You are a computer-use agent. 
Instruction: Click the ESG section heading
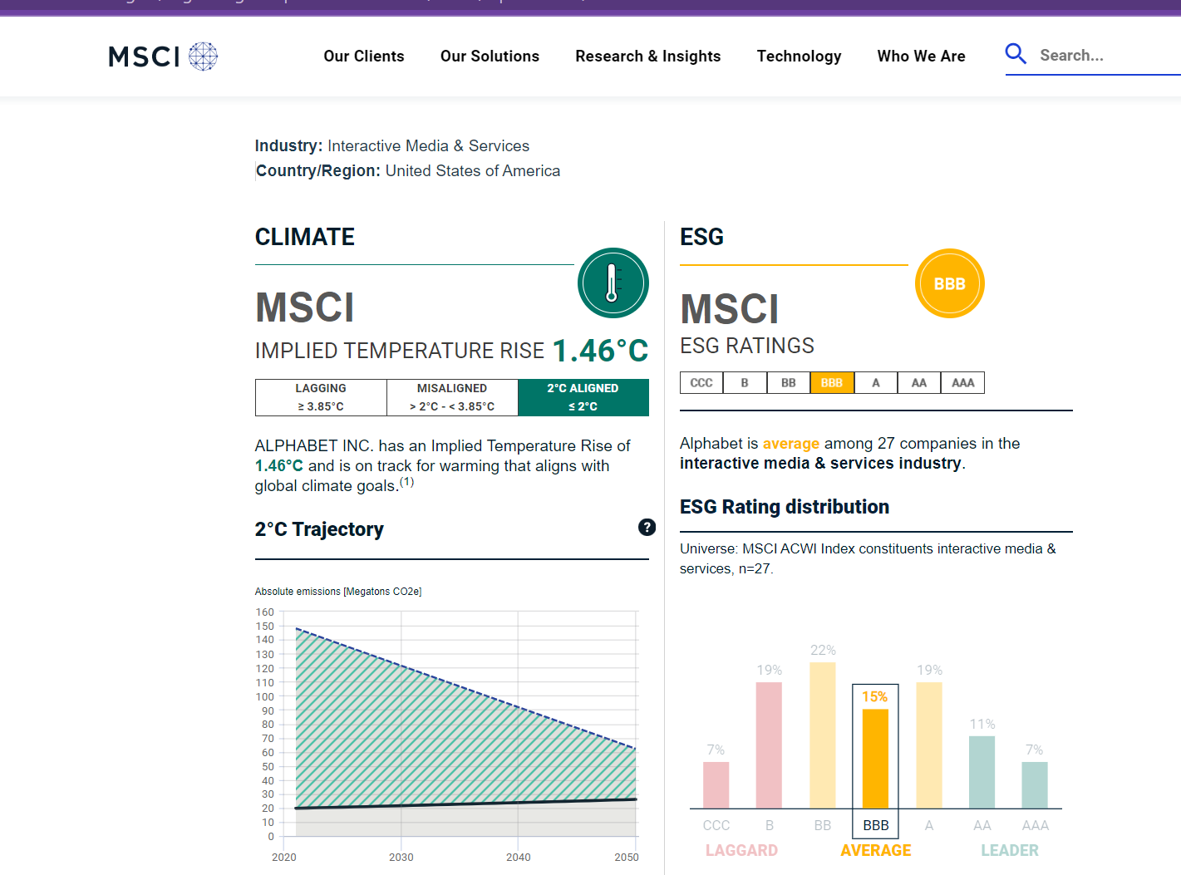click(x=701, y=237)
